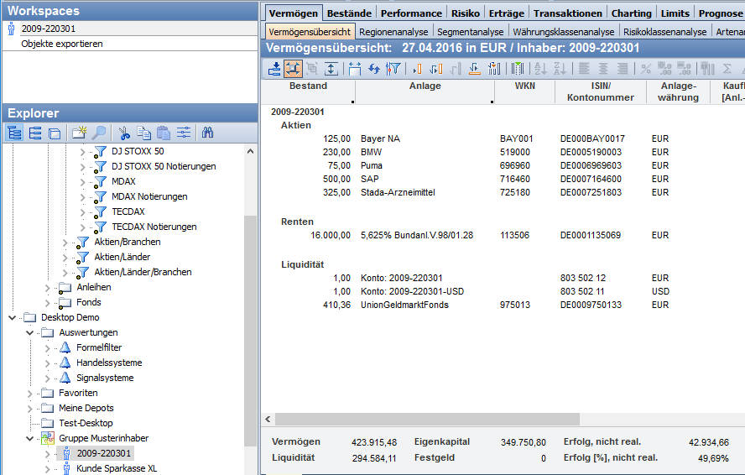Click the filter funnel icon in the report toolbar
Viewport: 745px width, 475px height.
pyautogui.click(x=393, y=69)
